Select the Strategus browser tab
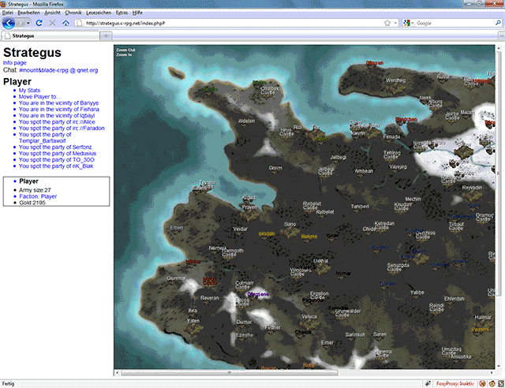 [x=50, y=35]
